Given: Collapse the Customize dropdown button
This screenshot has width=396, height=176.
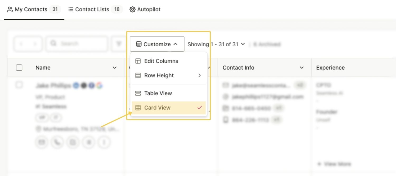Looking at the screenshot, I should (x=157, y=44).
